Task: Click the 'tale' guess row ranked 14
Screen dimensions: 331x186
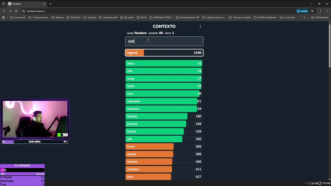Action: click(164, 71)
